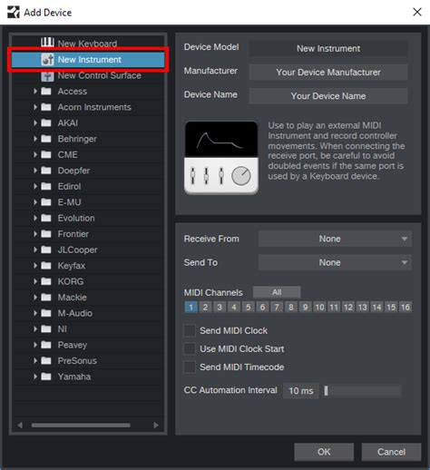430x470 pixels.
Task: Click the AKAI folder icon
Action: point(46,122)
